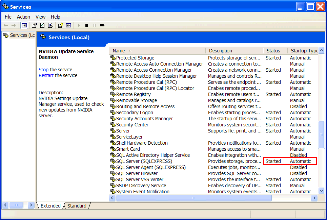Switch to the Extended tab
The width and height of the screenshot is (327, 220).
click(x=50, y=206)
